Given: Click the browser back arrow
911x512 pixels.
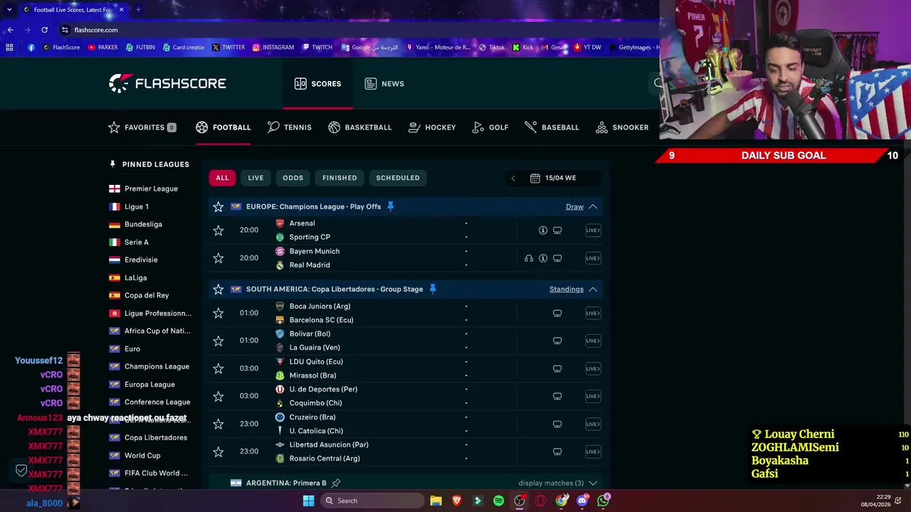Looking at the screenshot, I should [x=10, y=30].
